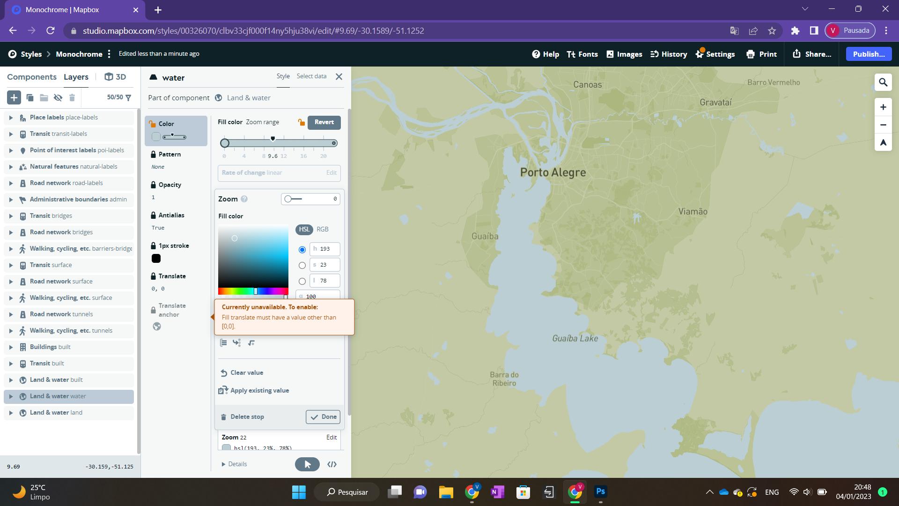Image resolution: width=899 pixels, height=506 pixels.
Task: Click the Use a formula icon
Action: (x=251, y=343)
